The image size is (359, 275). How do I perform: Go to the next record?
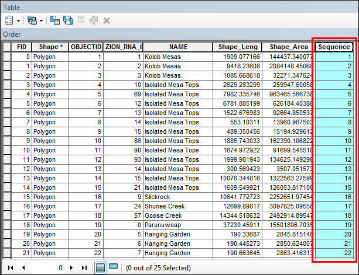[71, 267]
